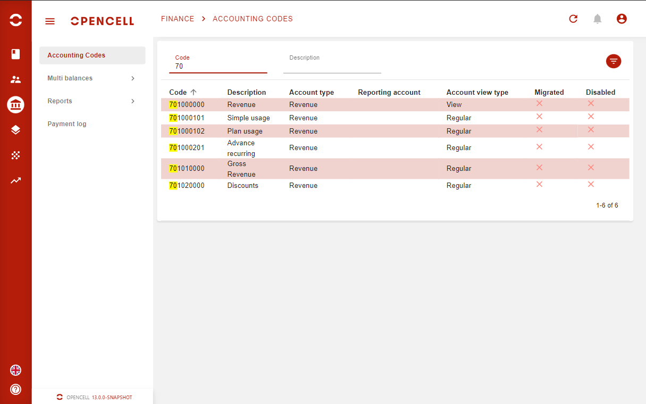Click the FINANCE breadcrumb link
This screenshot has width=646, height=404.
pos(178,19)
